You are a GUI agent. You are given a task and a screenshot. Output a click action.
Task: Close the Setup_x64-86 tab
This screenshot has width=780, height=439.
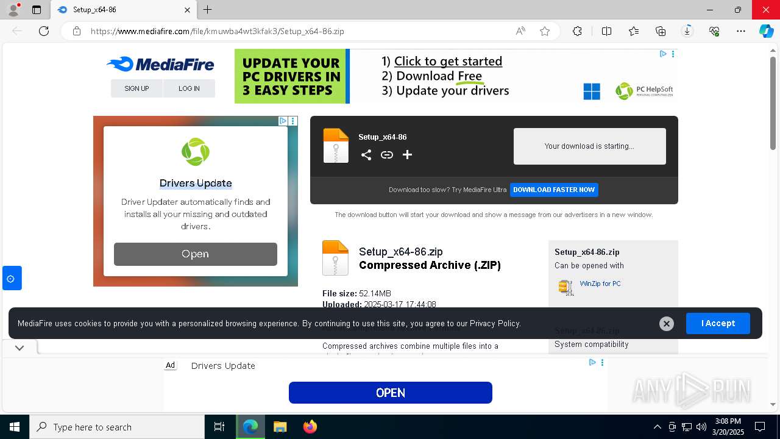click(x=187, y=10)
